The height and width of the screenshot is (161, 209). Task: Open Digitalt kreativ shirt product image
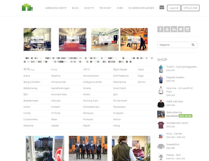pyautogui.click(x=161, y=79)
